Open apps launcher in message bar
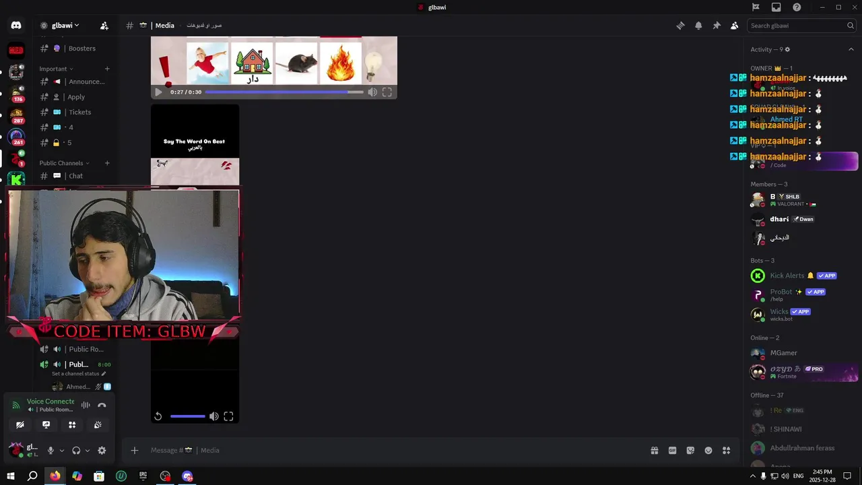 click(x=726, y=451)
